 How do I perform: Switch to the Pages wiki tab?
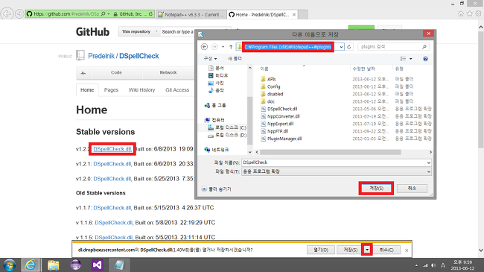point(111,90)
